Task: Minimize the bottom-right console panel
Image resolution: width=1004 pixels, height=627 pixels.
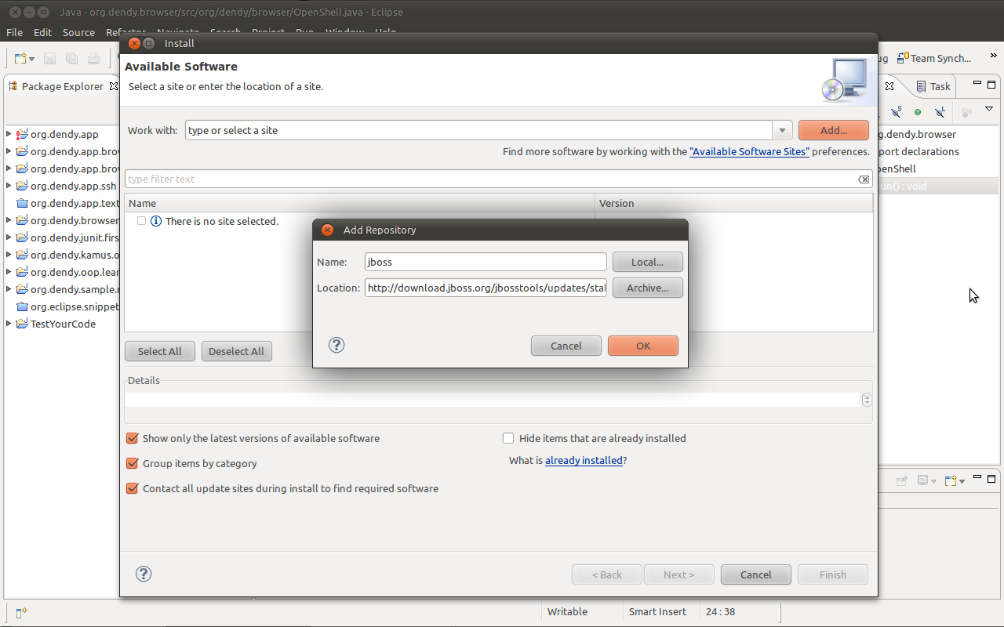Action: tap(977, 476)
